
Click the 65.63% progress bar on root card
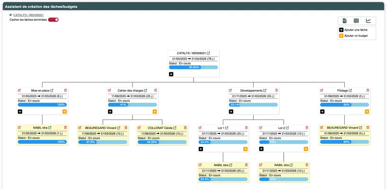click(x=193, y=67)
